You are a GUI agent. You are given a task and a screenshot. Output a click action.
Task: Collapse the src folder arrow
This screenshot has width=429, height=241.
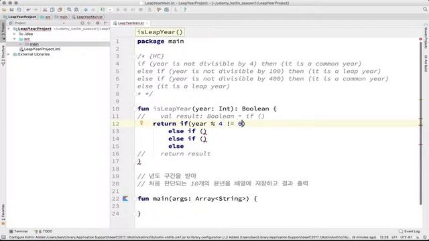click(15, 39)
